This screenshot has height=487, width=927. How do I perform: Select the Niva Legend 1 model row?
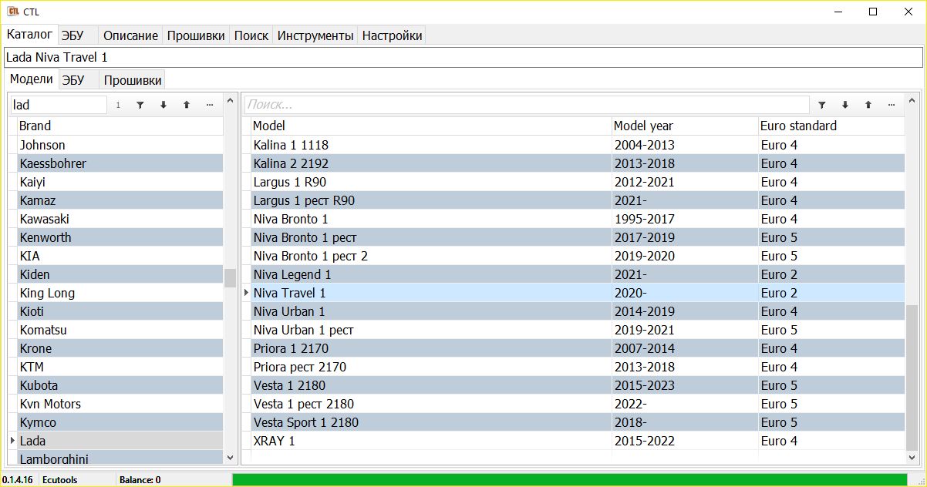578,274
